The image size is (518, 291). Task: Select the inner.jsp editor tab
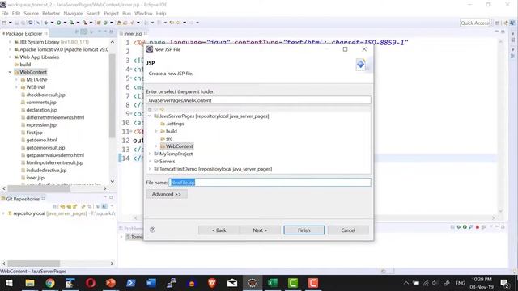click(x=133, y=33)
